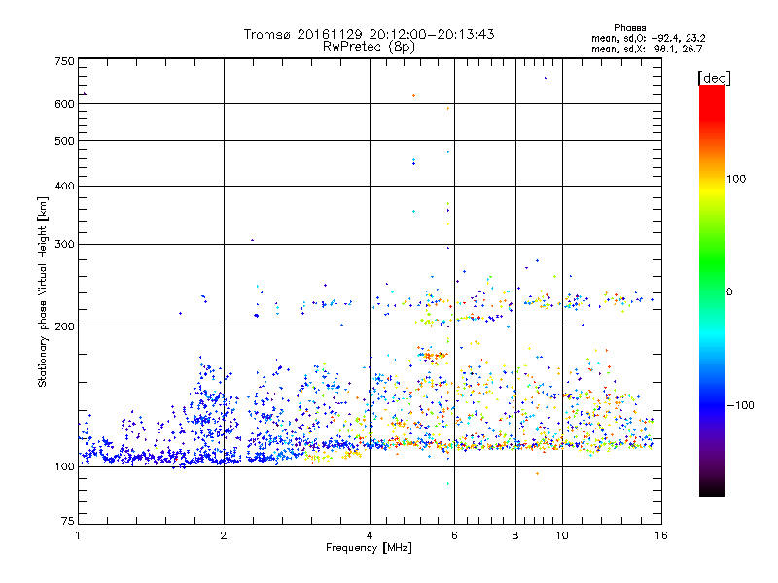Image resolution: width=778 pixels, height=583 pixels.
Task: Click the colorbar tick label '-100'
Action: pos(740,405)
